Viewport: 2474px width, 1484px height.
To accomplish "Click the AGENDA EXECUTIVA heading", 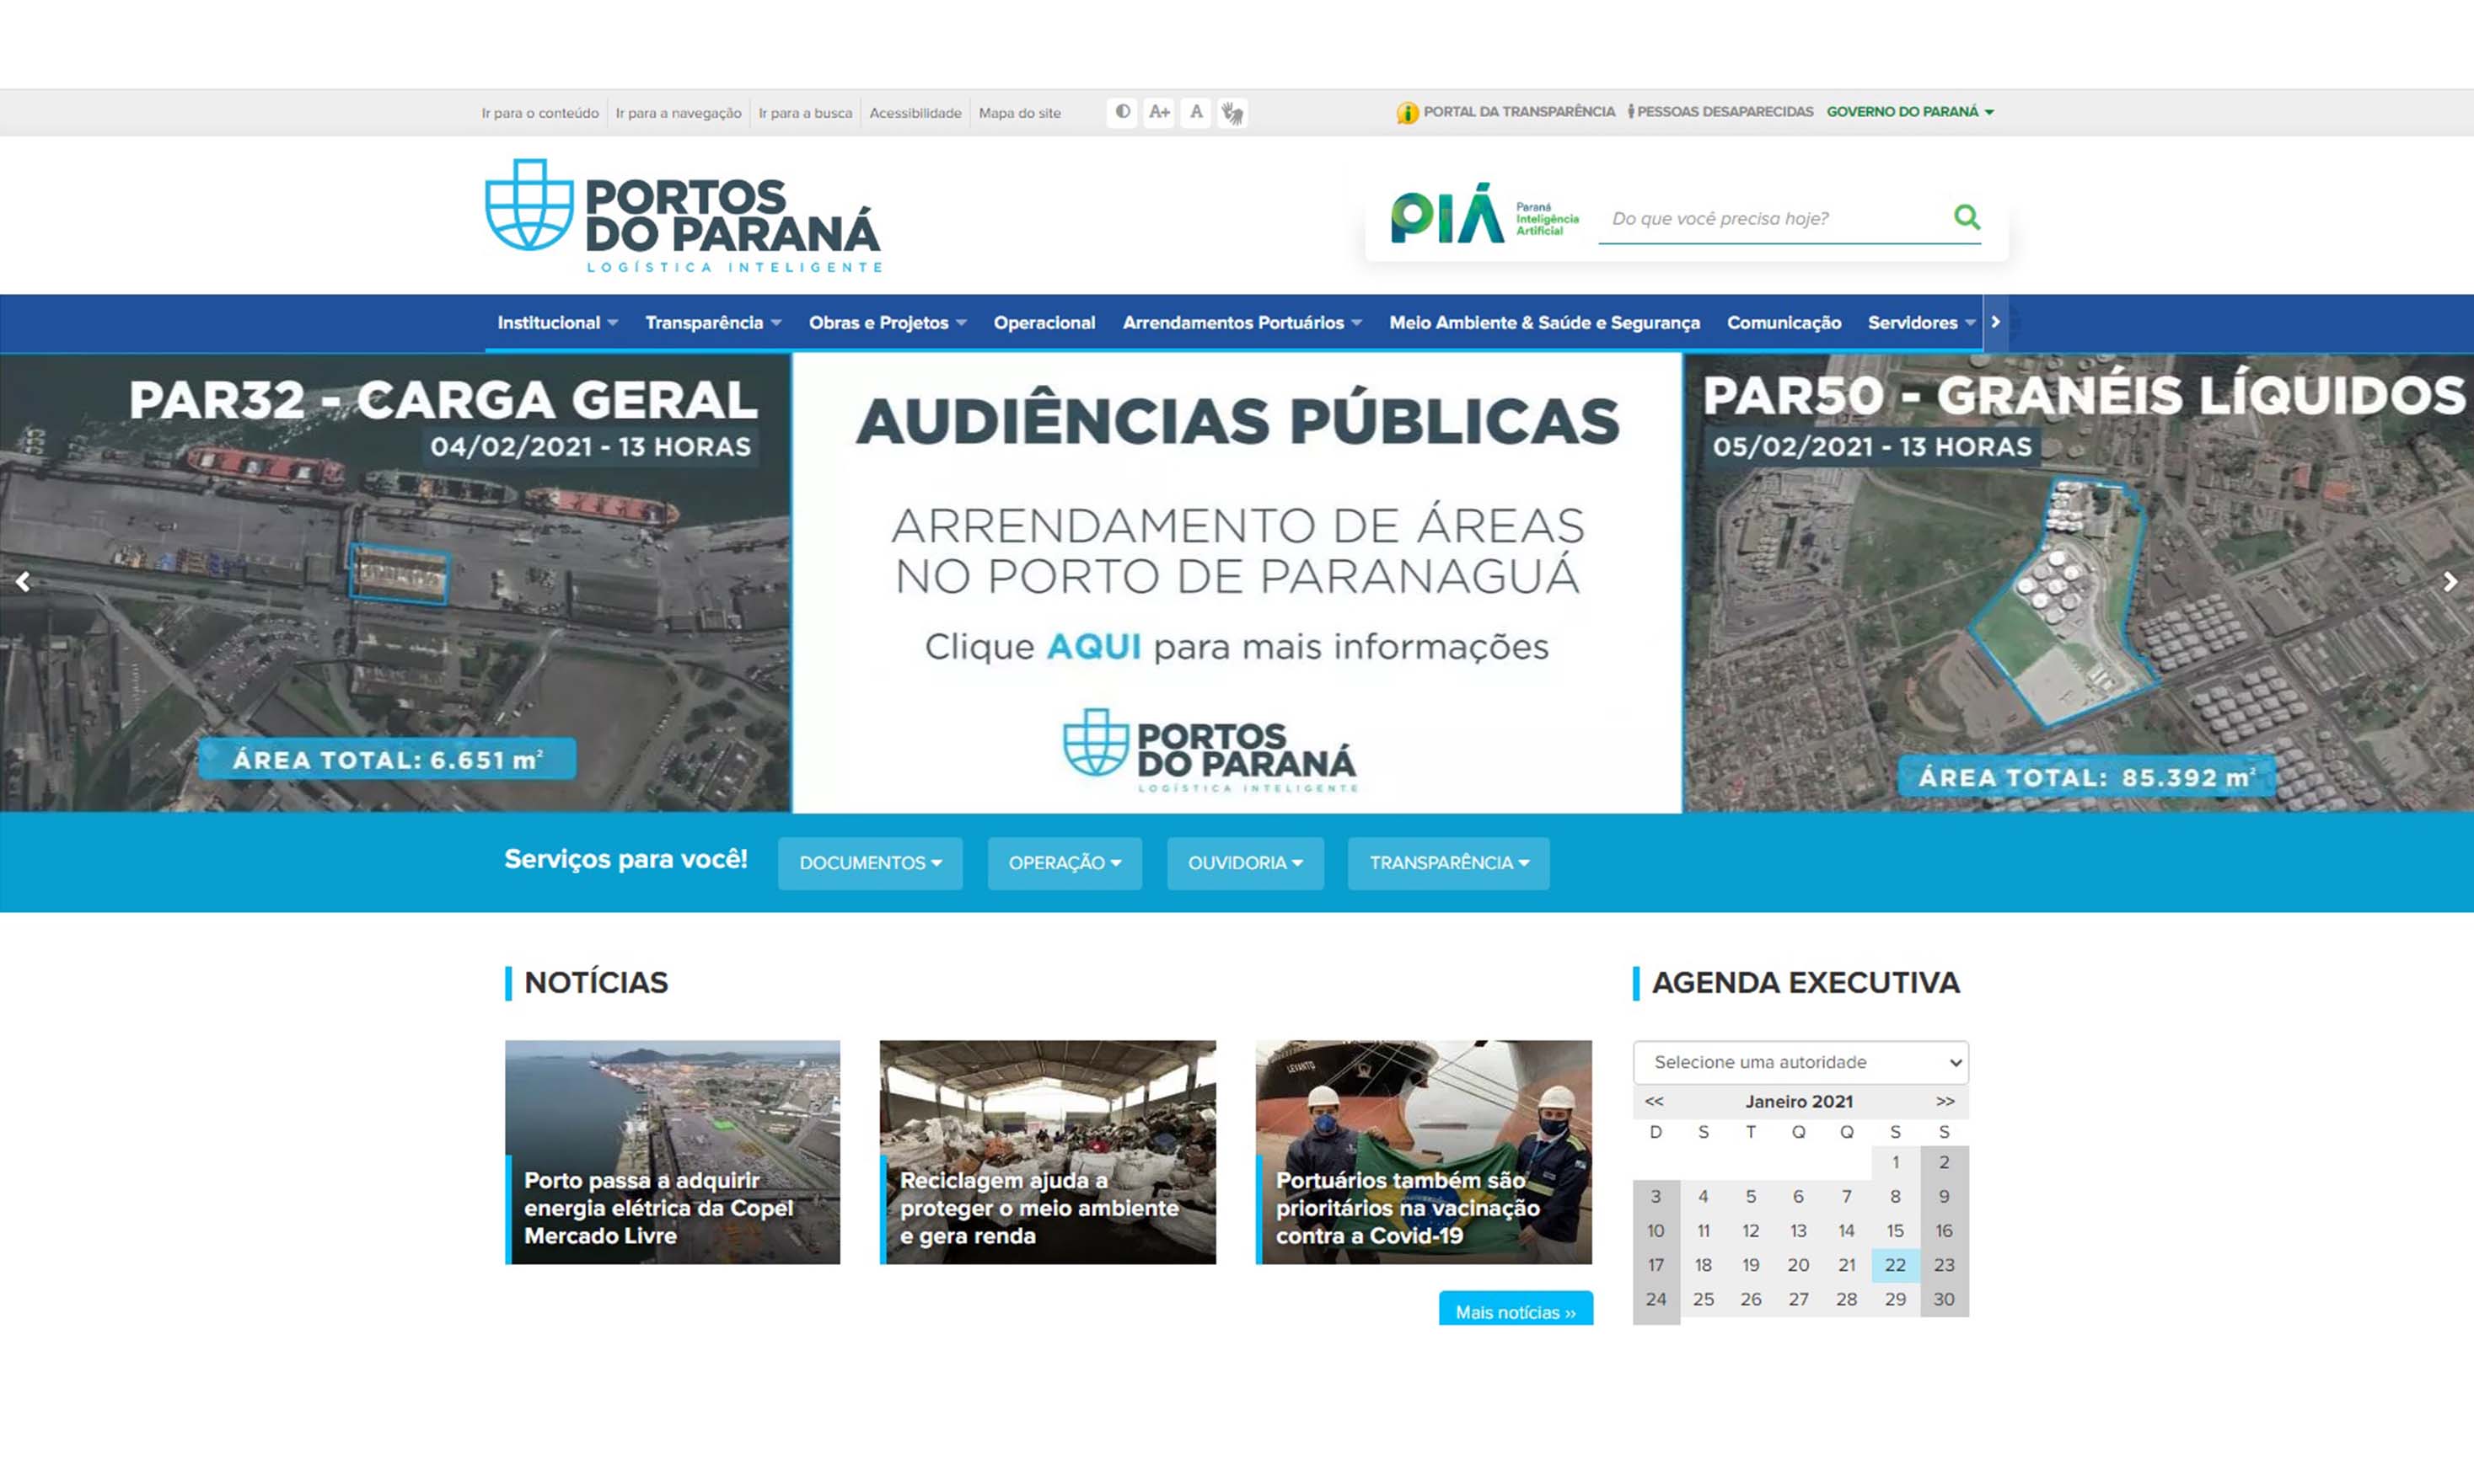I will coord(1806,983).
